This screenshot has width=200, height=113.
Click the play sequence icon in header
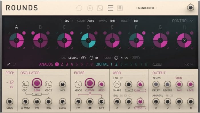point(90,8)
